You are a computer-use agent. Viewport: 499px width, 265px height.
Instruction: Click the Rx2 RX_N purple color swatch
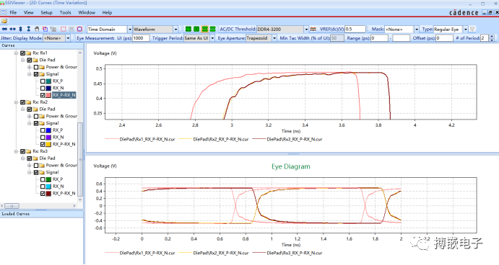click(x=48, y=137)
